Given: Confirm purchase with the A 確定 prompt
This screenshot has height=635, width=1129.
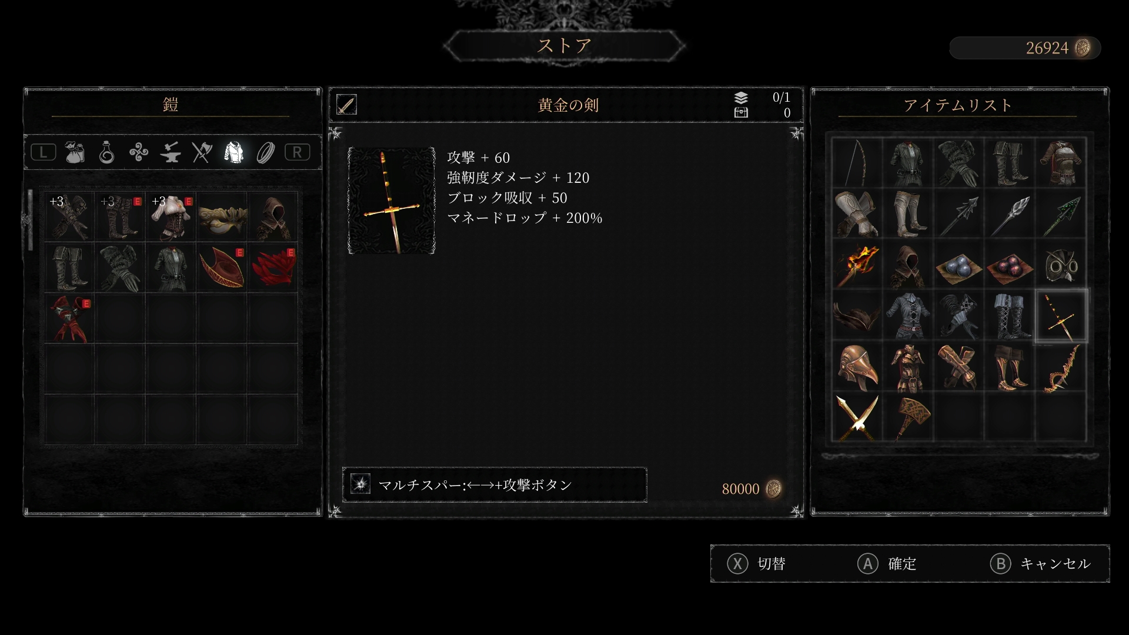Looking at the screenshot, I should tap(887, 564).
